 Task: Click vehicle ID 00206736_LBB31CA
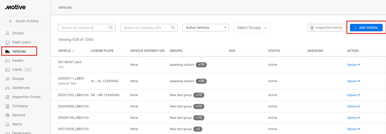click(73, 118)
